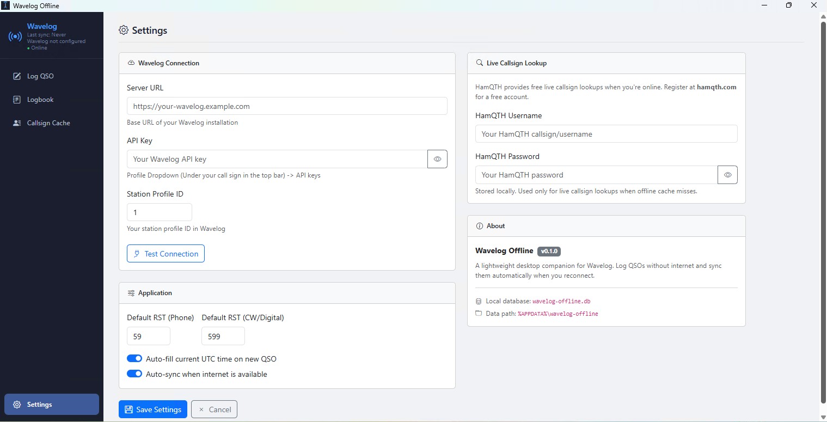Click the API Key input field
This screenshot has height=422, width=827.
coord(277,159)
